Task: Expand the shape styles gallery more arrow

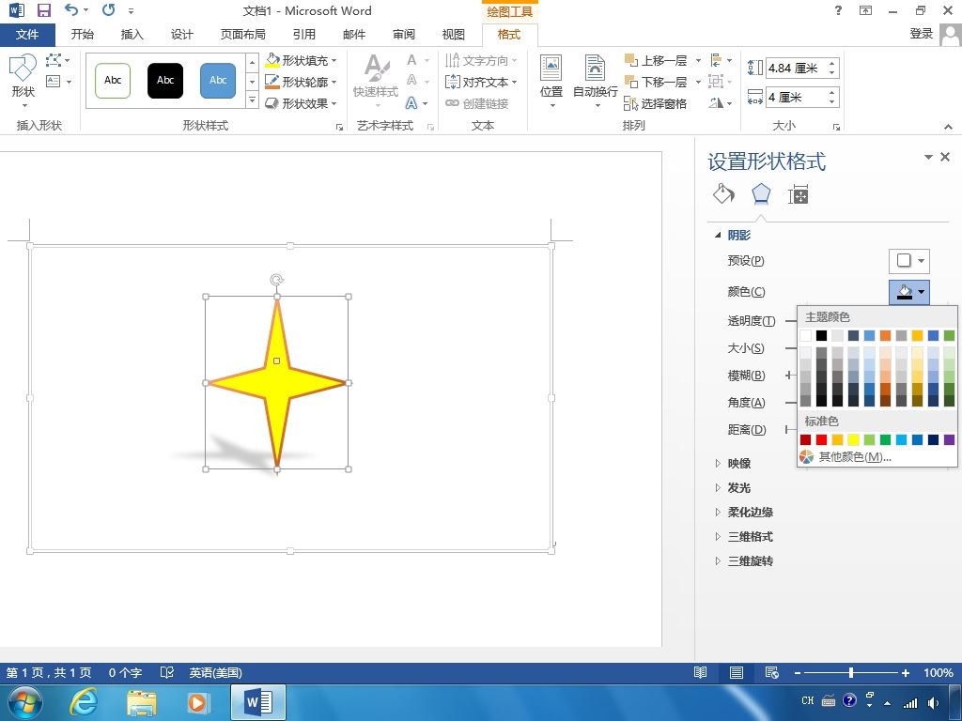Action: pyautogui.click(x=252, y=100)
